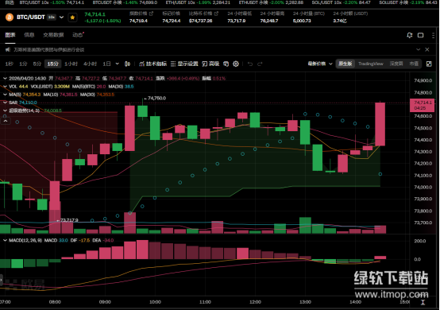This screenshot has width=440, height=310.
Task: Select the 5分 timeframe
Action: tap(37, 64)
